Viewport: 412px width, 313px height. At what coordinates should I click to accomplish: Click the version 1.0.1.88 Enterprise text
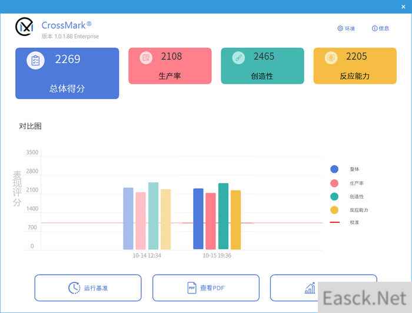(x=70, y=37)
